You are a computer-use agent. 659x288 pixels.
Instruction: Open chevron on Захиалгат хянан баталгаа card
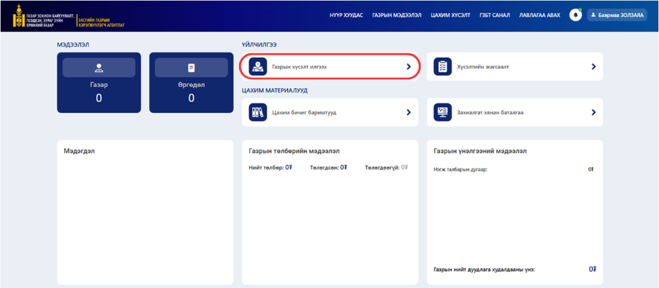coord(594,112)
